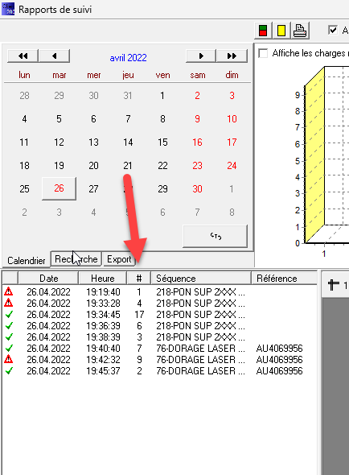The height and width of the screenshot is (475, 349).
Task: Select April 26 in the calendar
Action: click(x=59, y=188)
